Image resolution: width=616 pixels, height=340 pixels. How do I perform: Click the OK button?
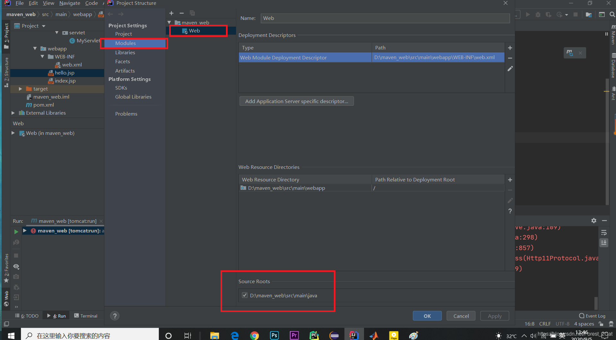(427, 316)
